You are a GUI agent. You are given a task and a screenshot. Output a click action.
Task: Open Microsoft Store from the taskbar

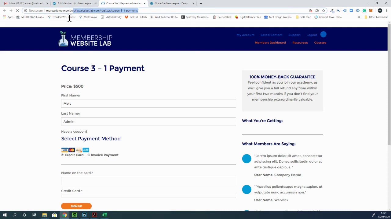pos(54,215)
